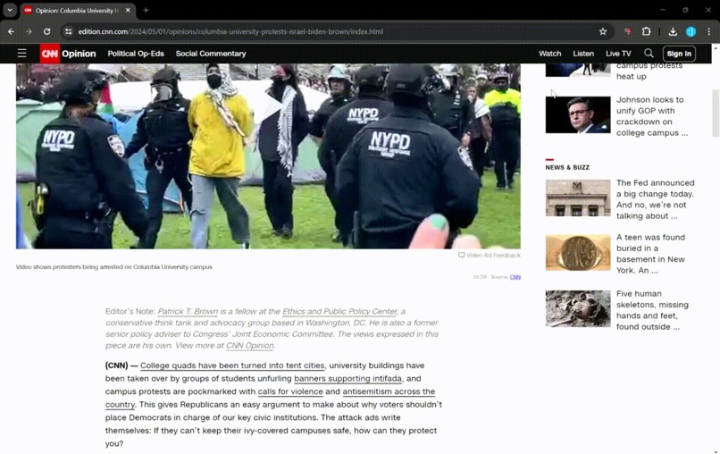
Task: Click the CNN logo
Action: coord(50,54)
